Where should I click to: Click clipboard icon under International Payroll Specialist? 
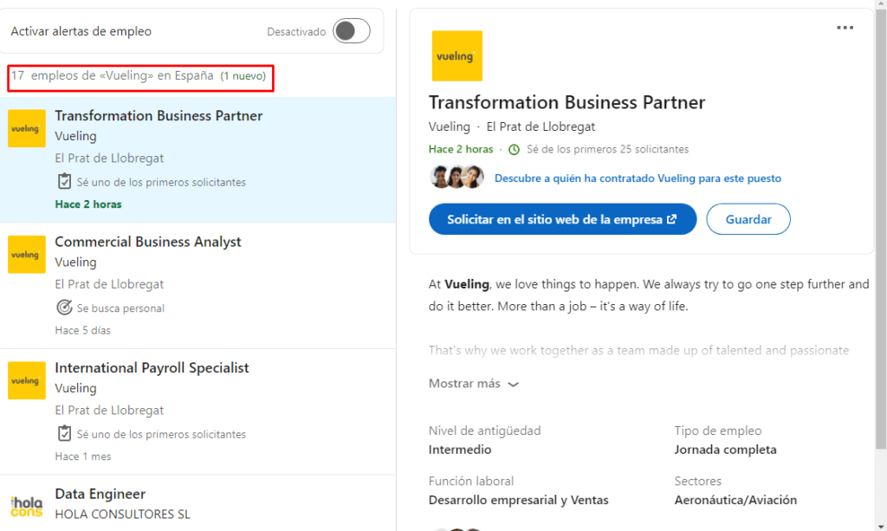pyautogui.click(x=64, y=434)
